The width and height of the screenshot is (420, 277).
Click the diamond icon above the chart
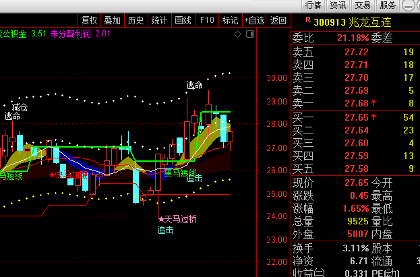237,34
